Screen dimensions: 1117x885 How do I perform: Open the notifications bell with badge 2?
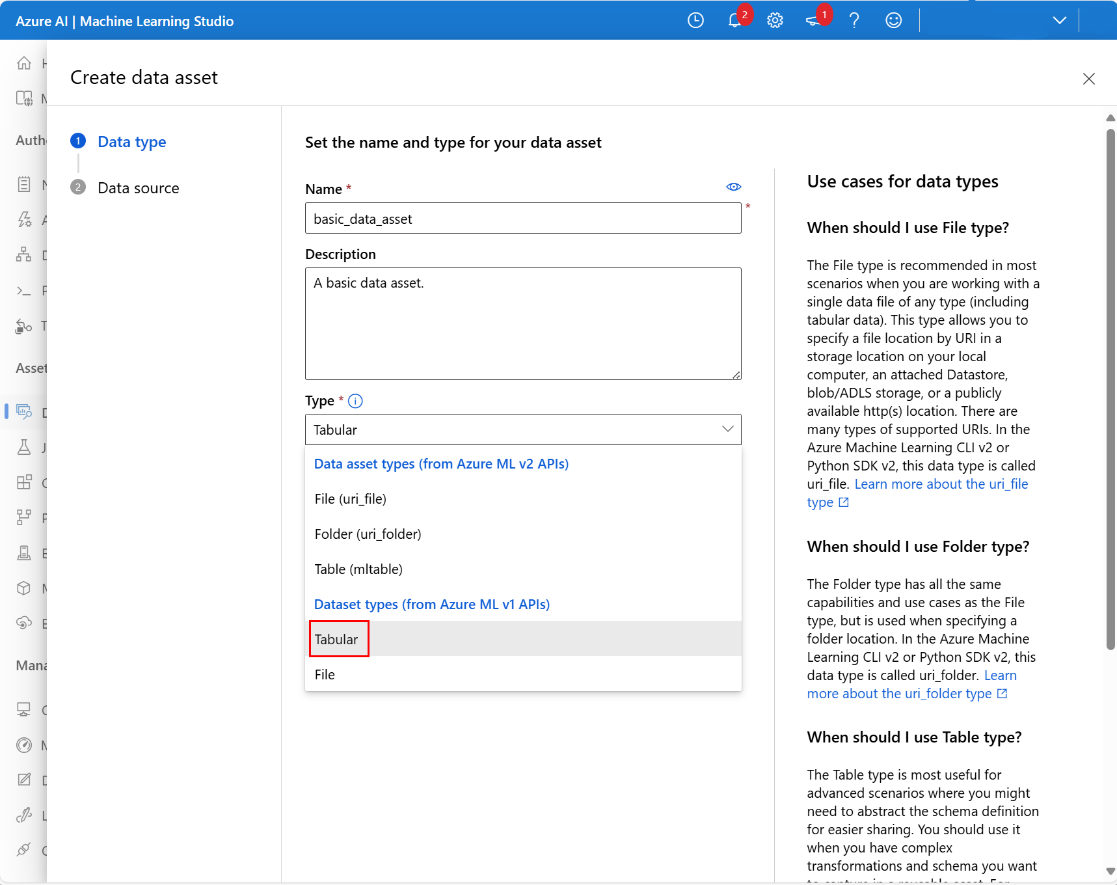click(x=734, y=20)
